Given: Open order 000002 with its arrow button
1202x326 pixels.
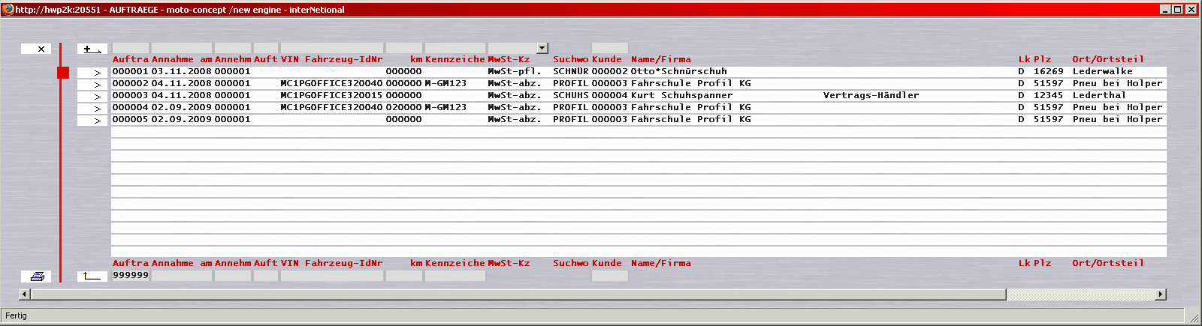Looking at the screenshot, I should click(x=92, y=85).
